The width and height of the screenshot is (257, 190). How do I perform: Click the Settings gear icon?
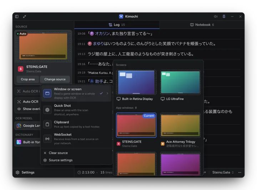tap(17, 172)
